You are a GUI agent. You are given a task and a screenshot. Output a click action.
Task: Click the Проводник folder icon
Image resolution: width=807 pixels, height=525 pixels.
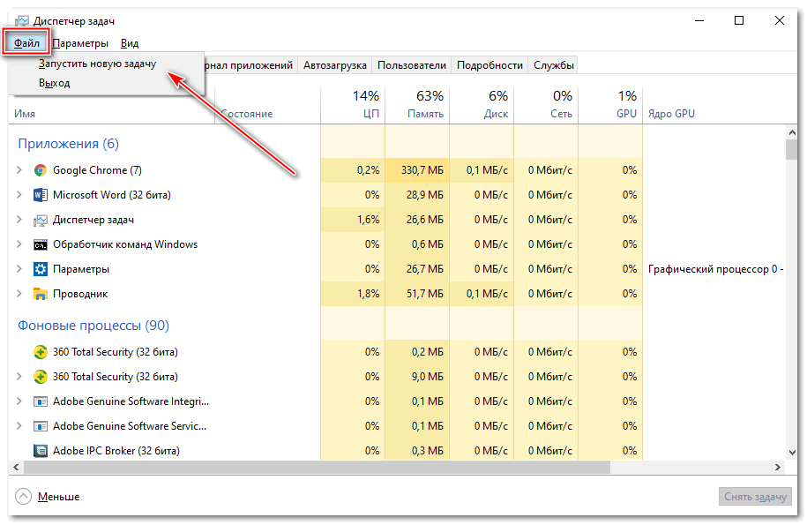tap(41, 294)
